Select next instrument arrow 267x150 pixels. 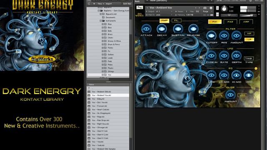pos(199,8)
